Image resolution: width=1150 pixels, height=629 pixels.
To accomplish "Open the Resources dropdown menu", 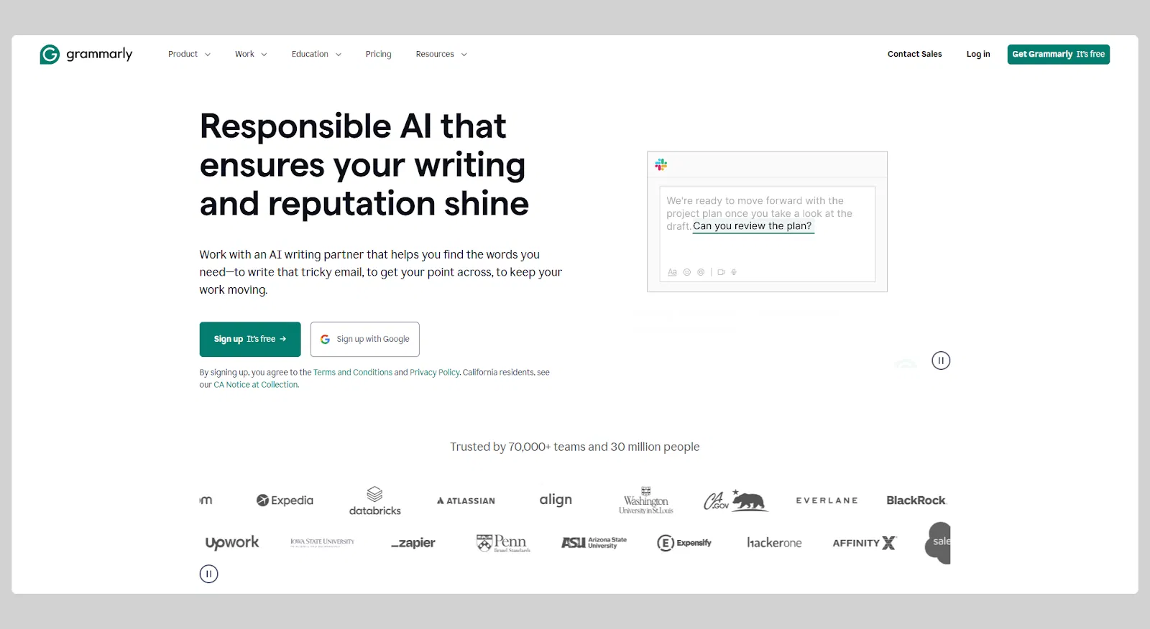I will click(x=441, y=54).
